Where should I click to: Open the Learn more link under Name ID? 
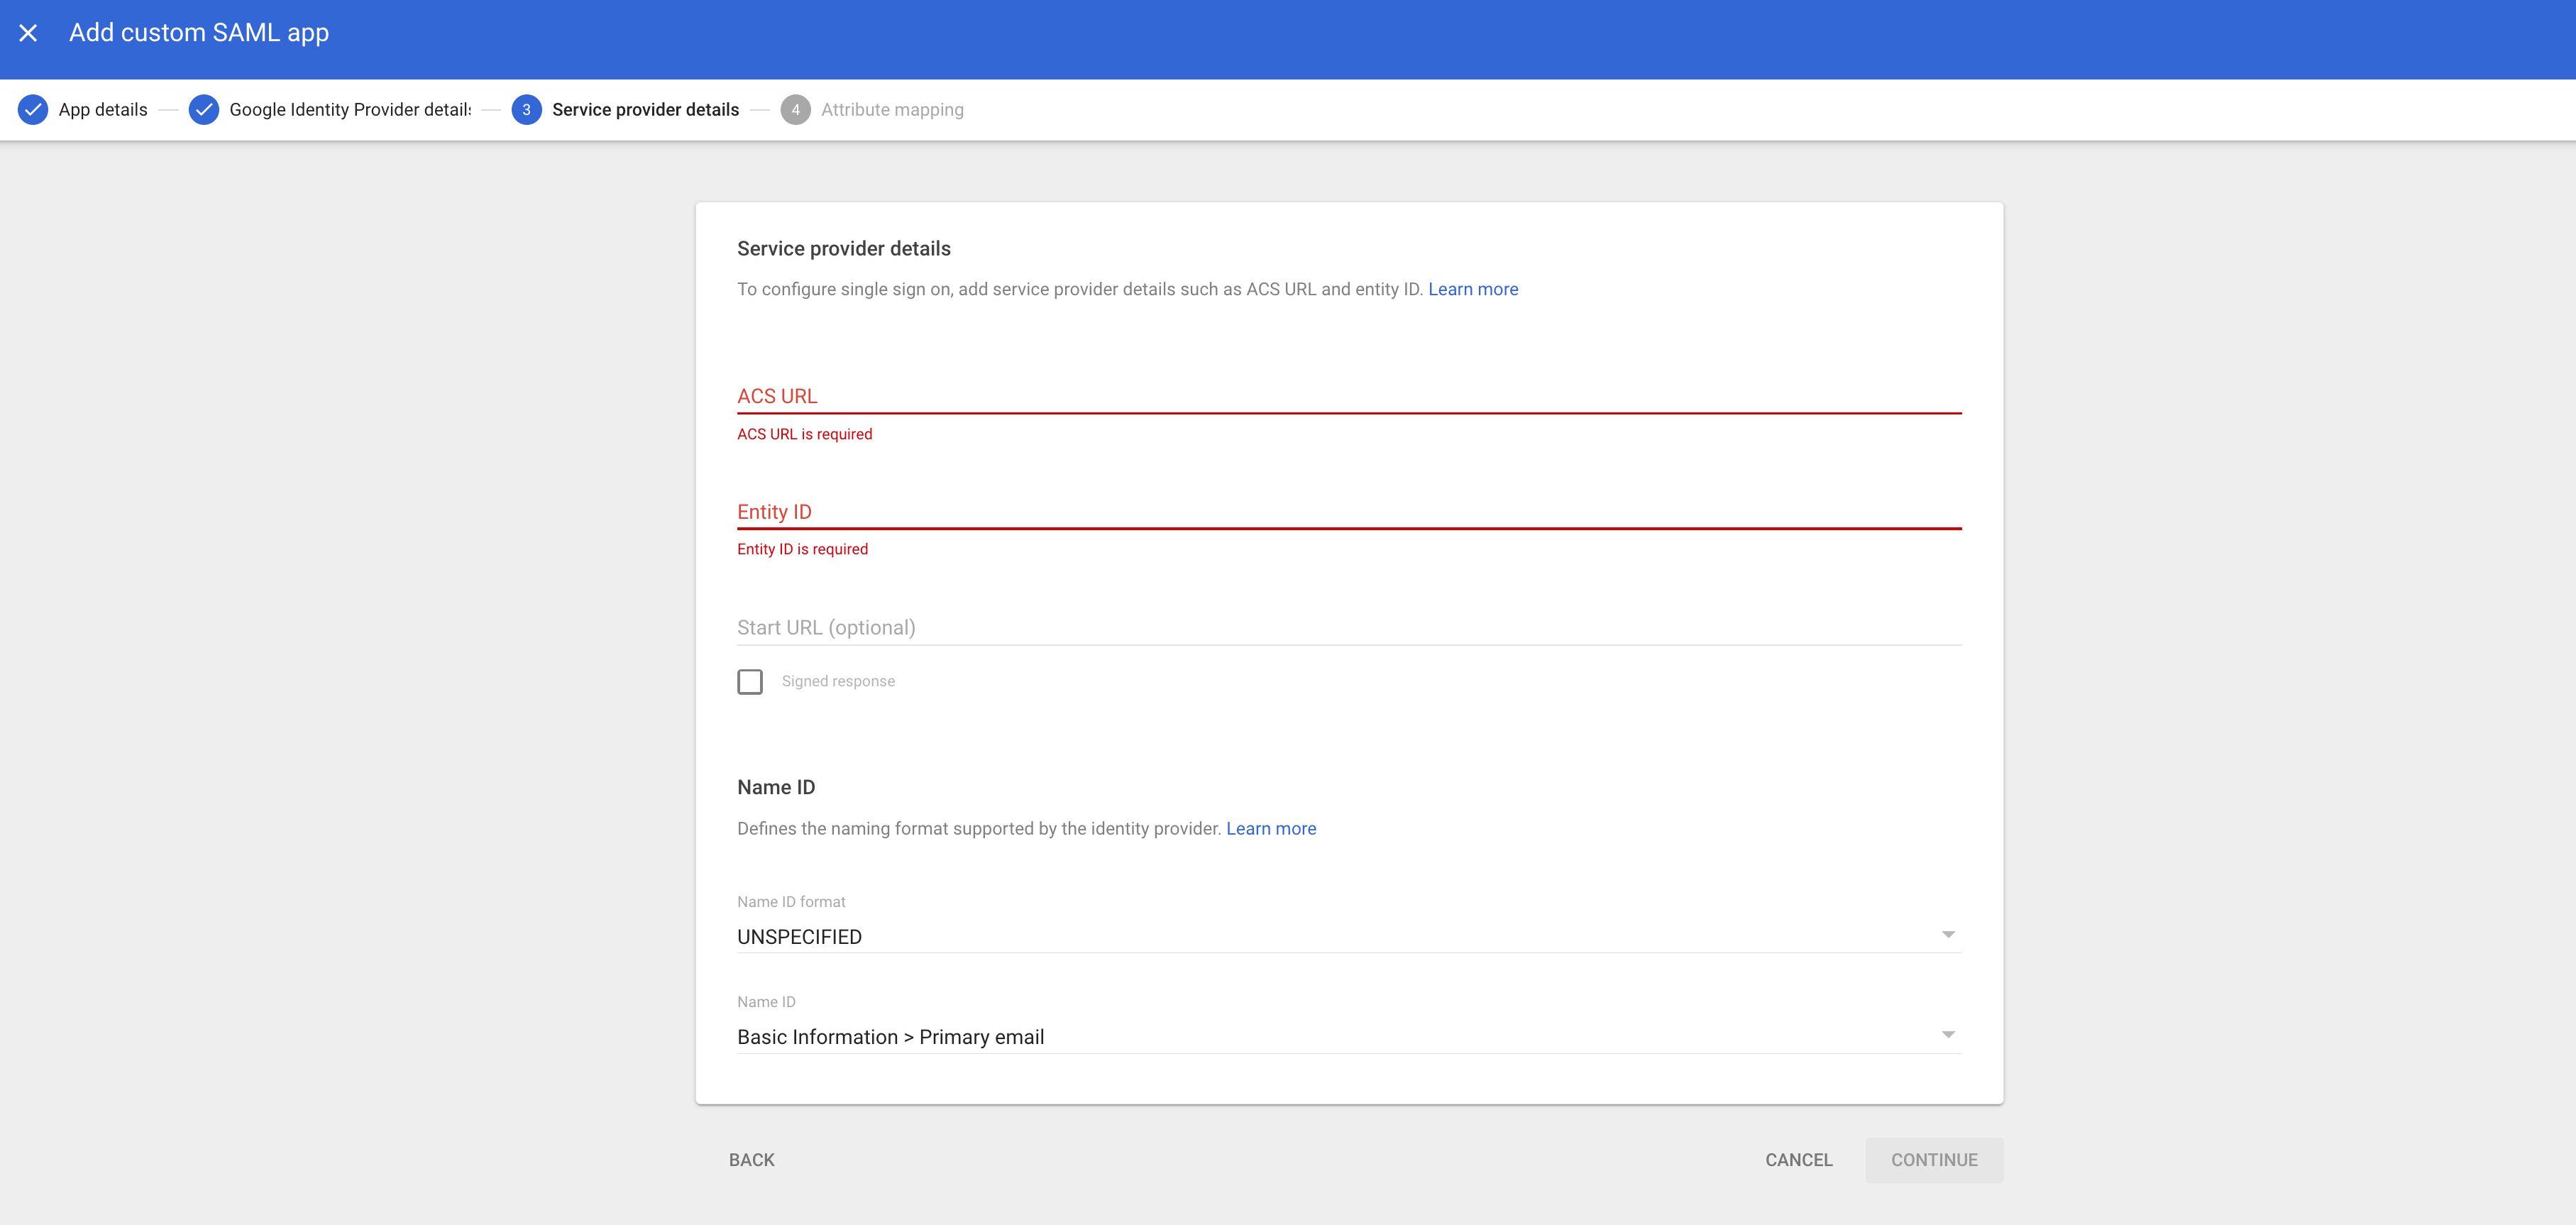click(x=1270, y=828)
